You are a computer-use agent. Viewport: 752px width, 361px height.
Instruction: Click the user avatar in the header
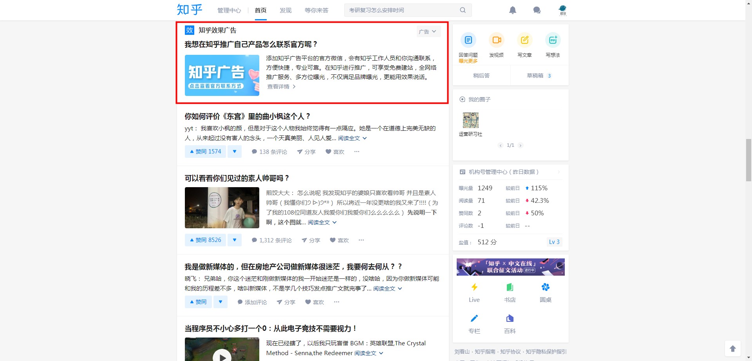(x=563, y=10)
